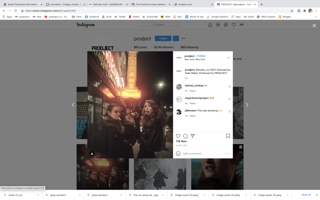The width and height of the screenshot is (320, 200).
Task: Open post options three-dot menu in the post header
Action: [229, 58]
